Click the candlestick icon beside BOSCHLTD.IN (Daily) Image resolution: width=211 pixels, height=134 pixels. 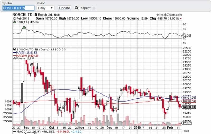click(15, 49)
